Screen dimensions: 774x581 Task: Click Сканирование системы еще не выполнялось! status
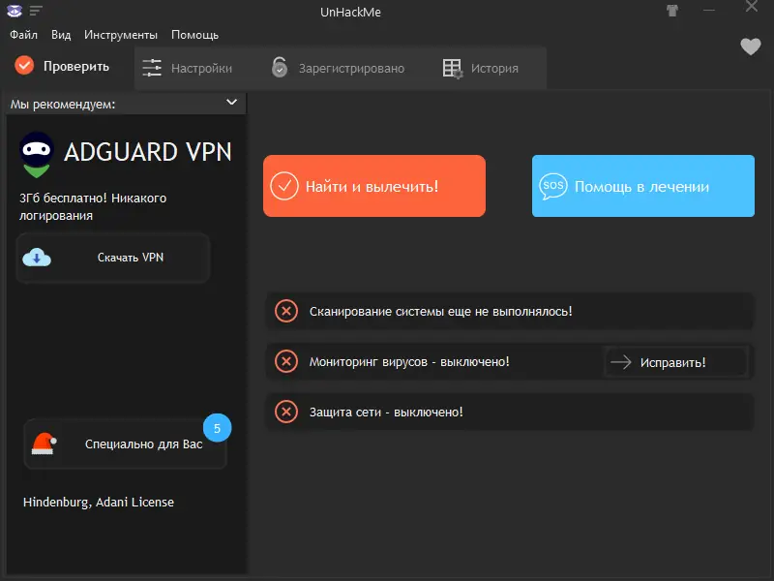coord(441,311)
